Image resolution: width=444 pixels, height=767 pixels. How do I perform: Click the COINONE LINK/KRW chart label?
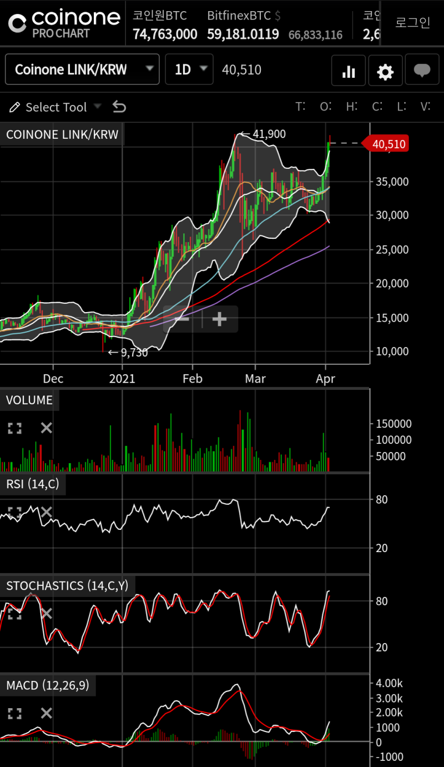(x=62, y=134)
